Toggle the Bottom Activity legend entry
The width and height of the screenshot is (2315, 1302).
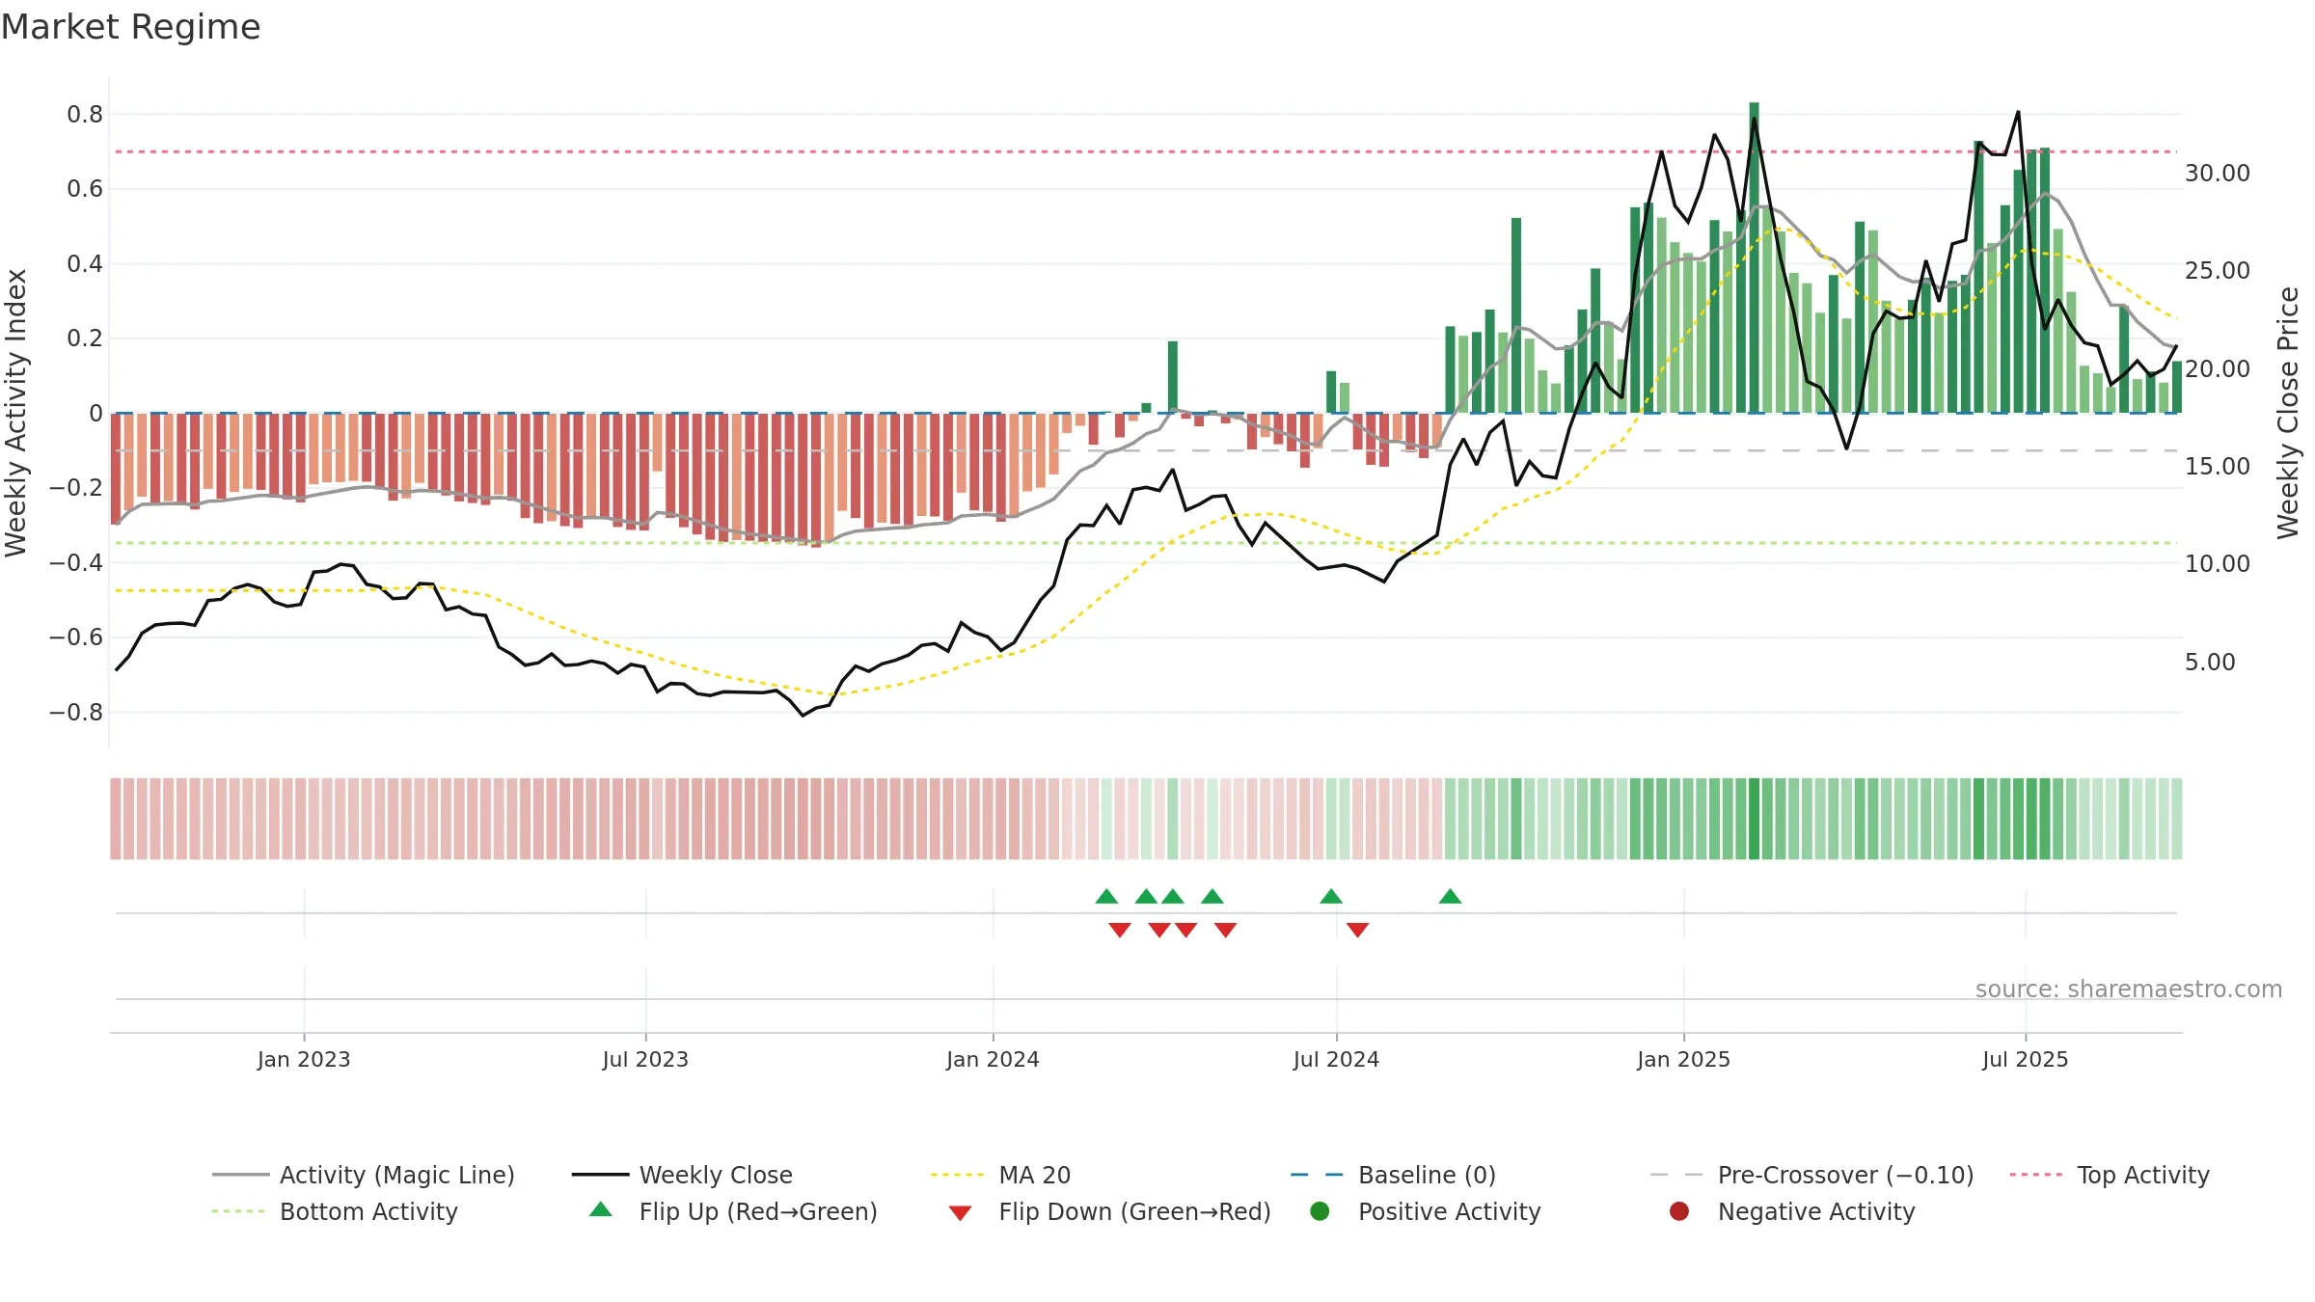pyautogui.click(x=335, y=1211)
